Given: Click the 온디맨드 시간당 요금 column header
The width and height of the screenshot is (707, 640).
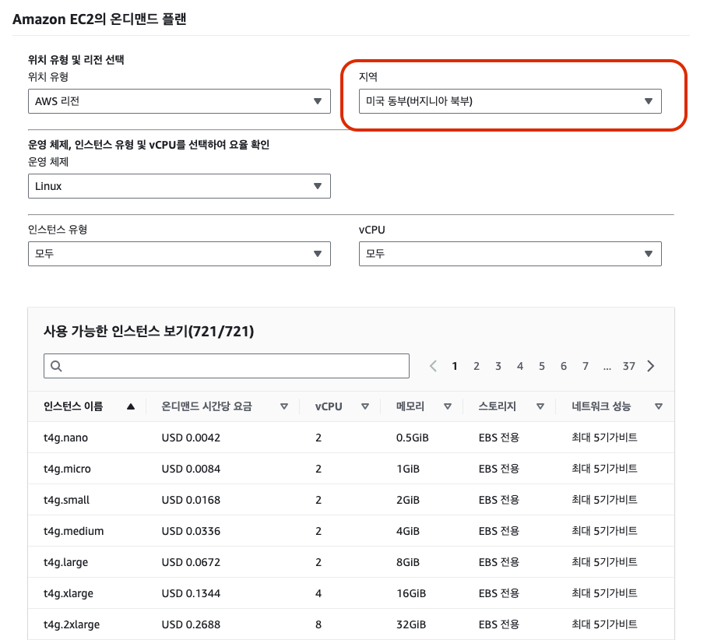Looking at the screenshot, I should (206, 406).
